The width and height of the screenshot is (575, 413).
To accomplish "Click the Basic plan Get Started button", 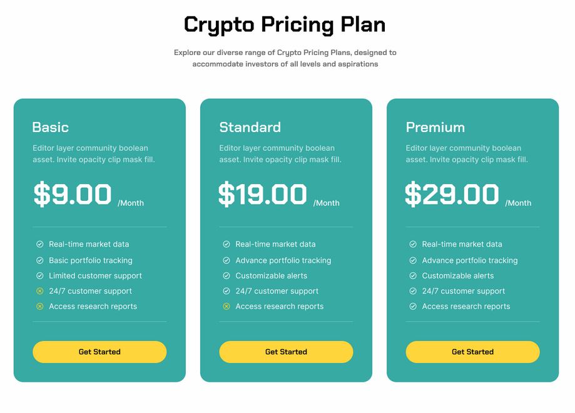I will coord(99,352).
